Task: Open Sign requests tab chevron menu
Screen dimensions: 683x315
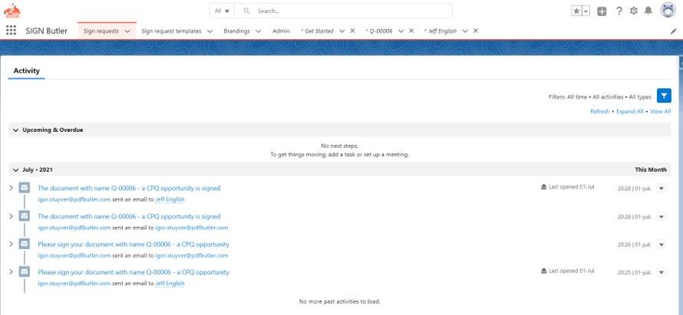Action: (127, 31)
